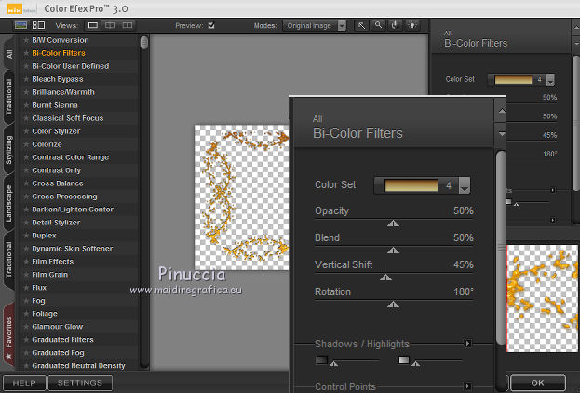
Task: Select the zoom magnifier tool
Action: [378, 25]
